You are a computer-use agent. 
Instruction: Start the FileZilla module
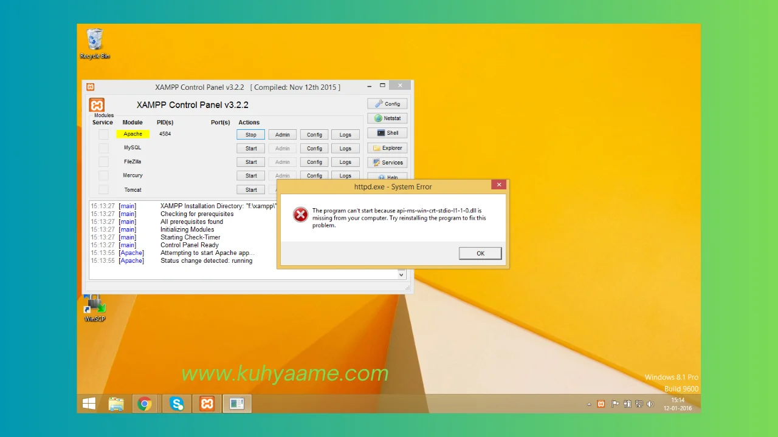pos(251,162)
